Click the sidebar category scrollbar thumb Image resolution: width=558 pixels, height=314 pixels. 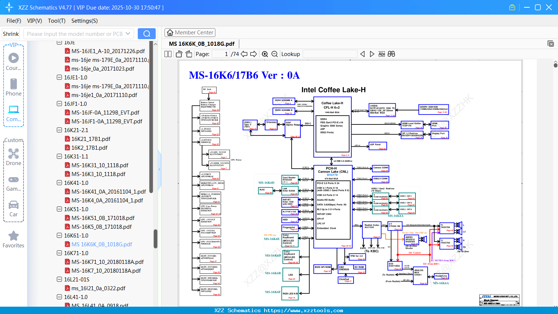pyautogui.click(x=155, y=239)
